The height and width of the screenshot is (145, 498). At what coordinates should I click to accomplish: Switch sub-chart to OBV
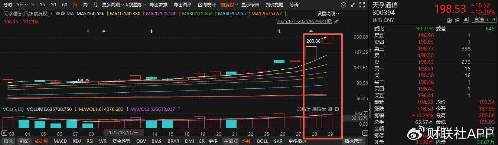141,141
